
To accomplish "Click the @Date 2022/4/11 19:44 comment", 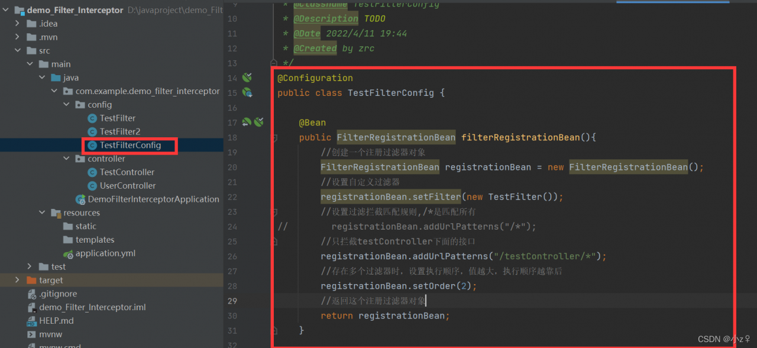I will (350, 34).
